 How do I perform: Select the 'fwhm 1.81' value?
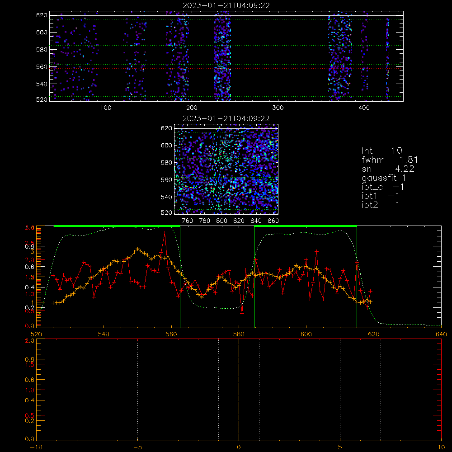coord(390,160)
